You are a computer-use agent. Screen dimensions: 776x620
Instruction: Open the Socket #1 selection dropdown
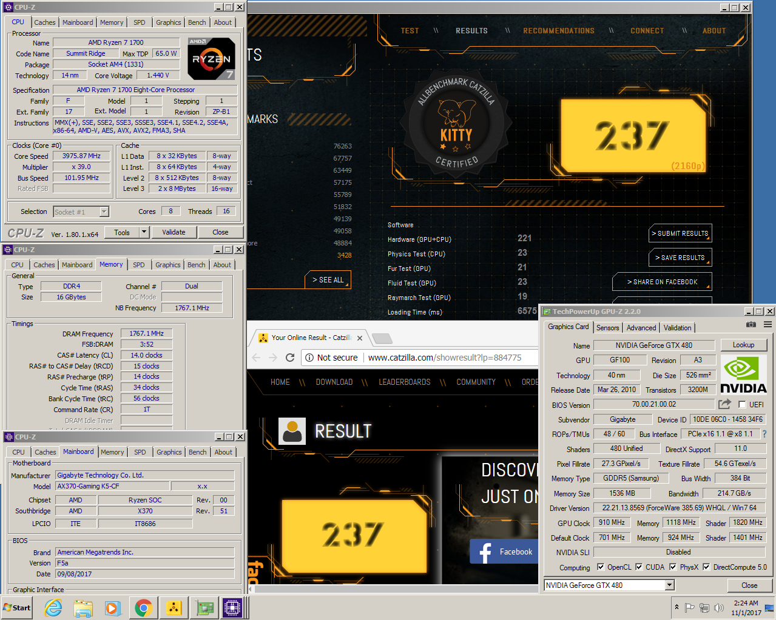pyautogui.click(x=104, y=212)
